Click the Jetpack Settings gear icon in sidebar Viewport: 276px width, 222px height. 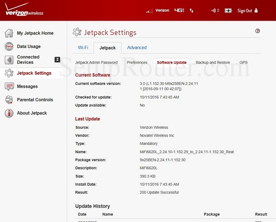point(9,73)
